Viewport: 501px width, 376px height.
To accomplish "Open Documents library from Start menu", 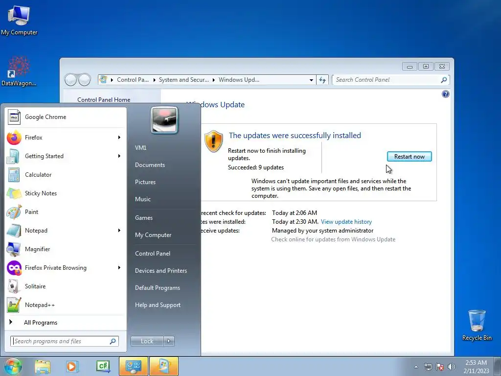I will [x=150, y=165].
